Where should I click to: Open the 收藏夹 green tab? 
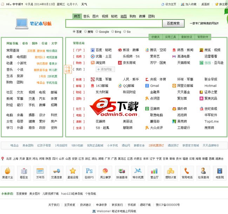point(156,37)
